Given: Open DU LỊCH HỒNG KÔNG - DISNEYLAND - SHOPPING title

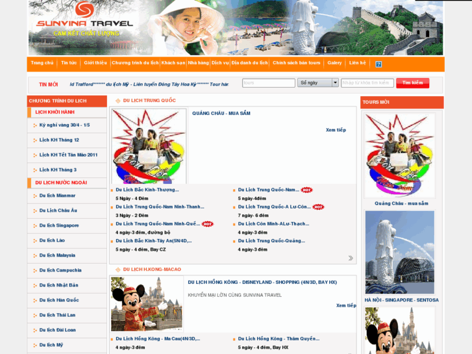Looking at the screenshot, I should click(x=262, y=283).
